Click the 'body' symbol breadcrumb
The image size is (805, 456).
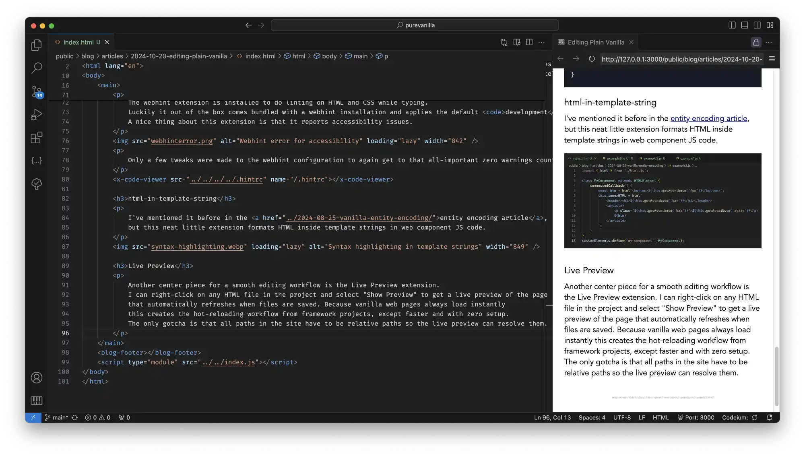[325, 56]
